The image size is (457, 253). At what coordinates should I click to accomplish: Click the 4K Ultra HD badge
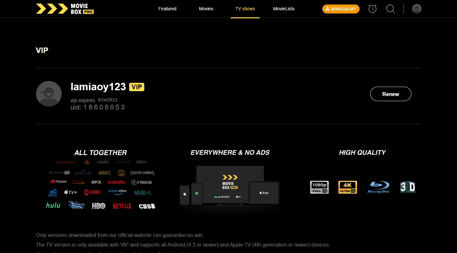[347, 187]
